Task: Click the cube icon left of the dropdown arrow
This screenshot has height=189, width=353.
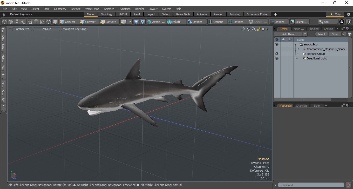Action: 124,22
